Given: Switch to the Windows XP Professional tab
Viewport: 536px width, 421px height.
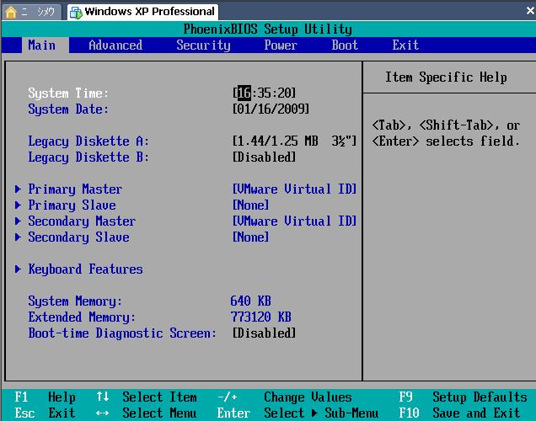Looking at the screenshot, I should point(142,12).
